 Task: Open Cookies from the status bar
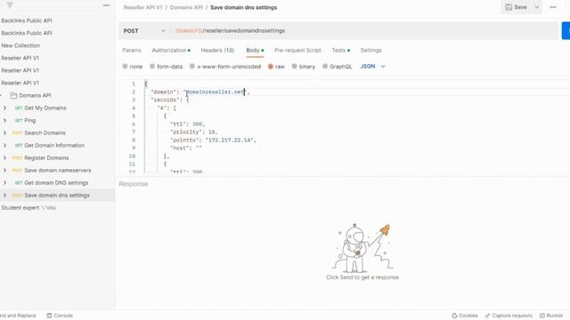(465, 316)
